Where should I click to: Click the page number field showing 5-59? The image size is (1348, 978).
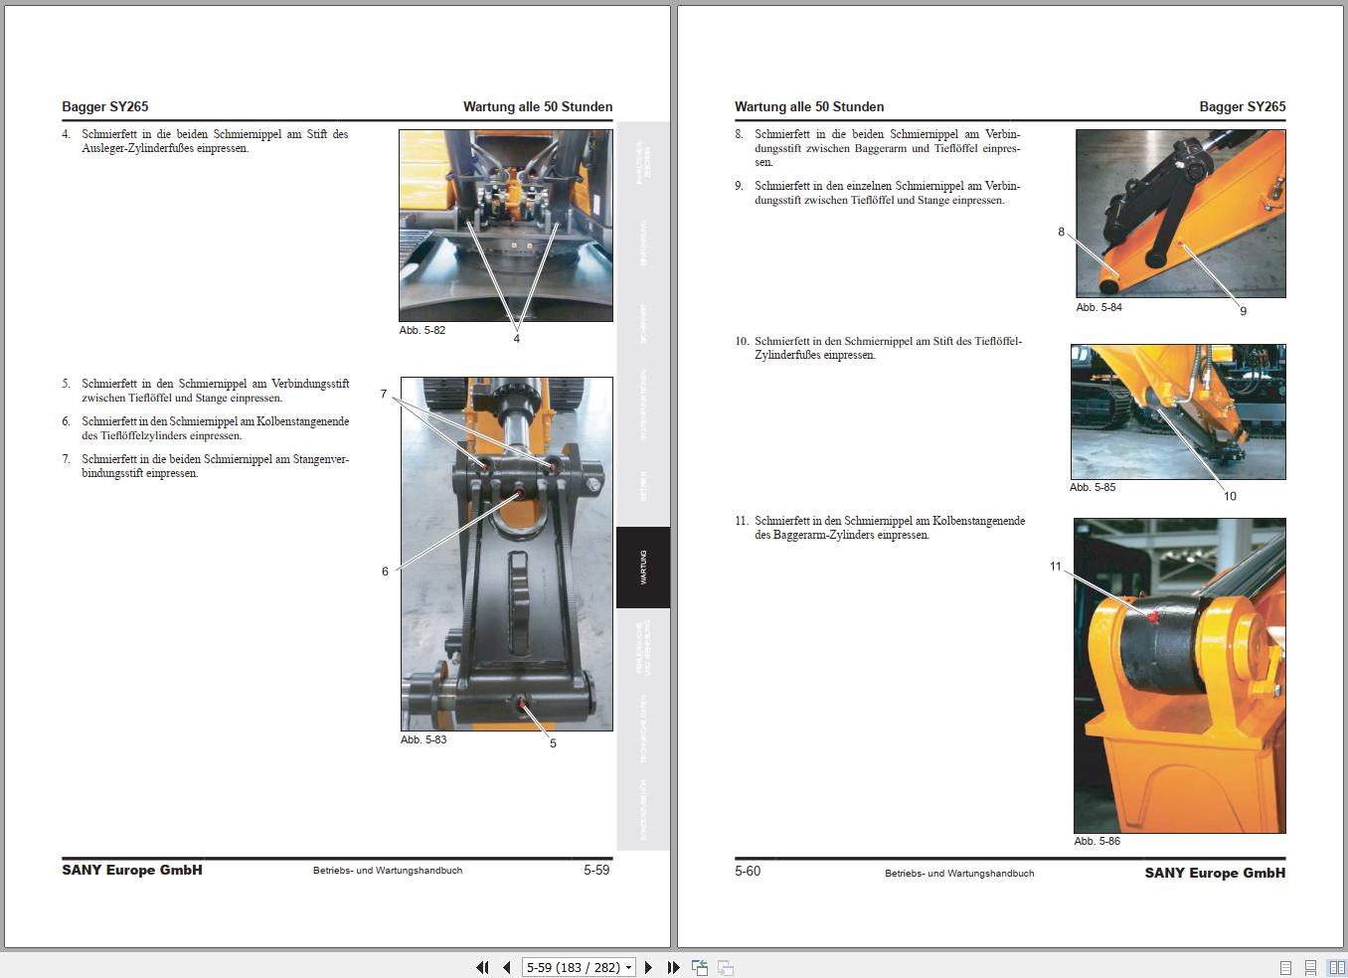click(573, 967)
